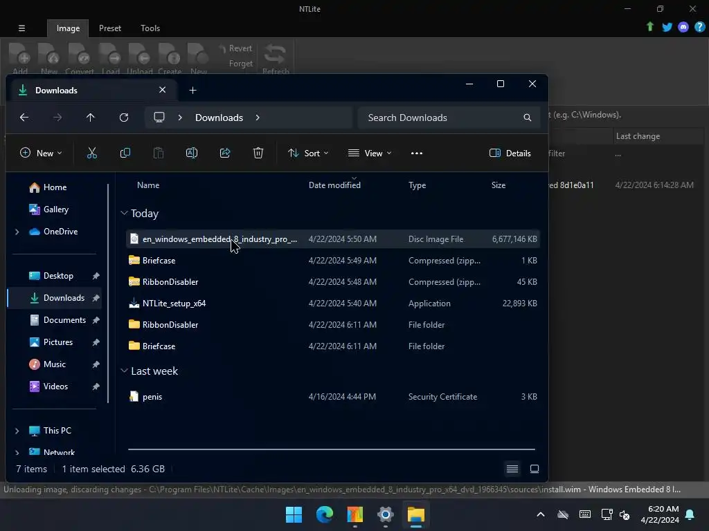Screen dimensions: 709x531
Task: Click the This PC monitor icon in address bar
Action: (x=159, y=118)
